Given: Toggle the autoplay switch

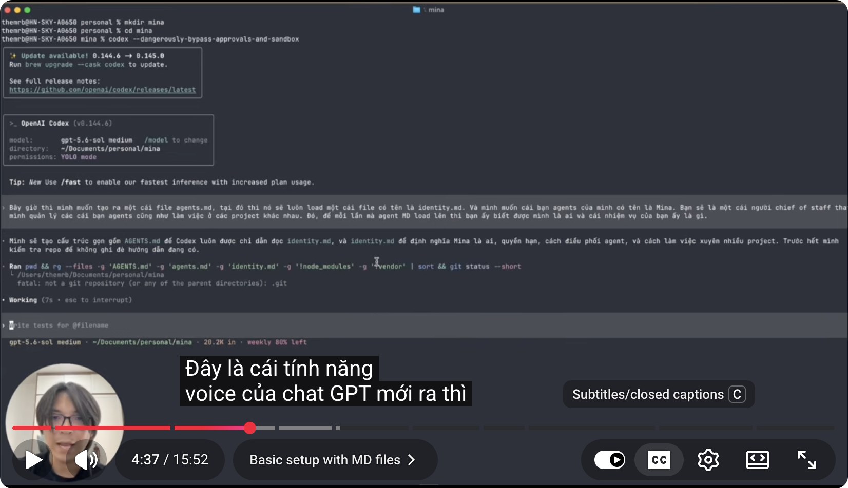Looking at the screenshot, I should point(610,460).
